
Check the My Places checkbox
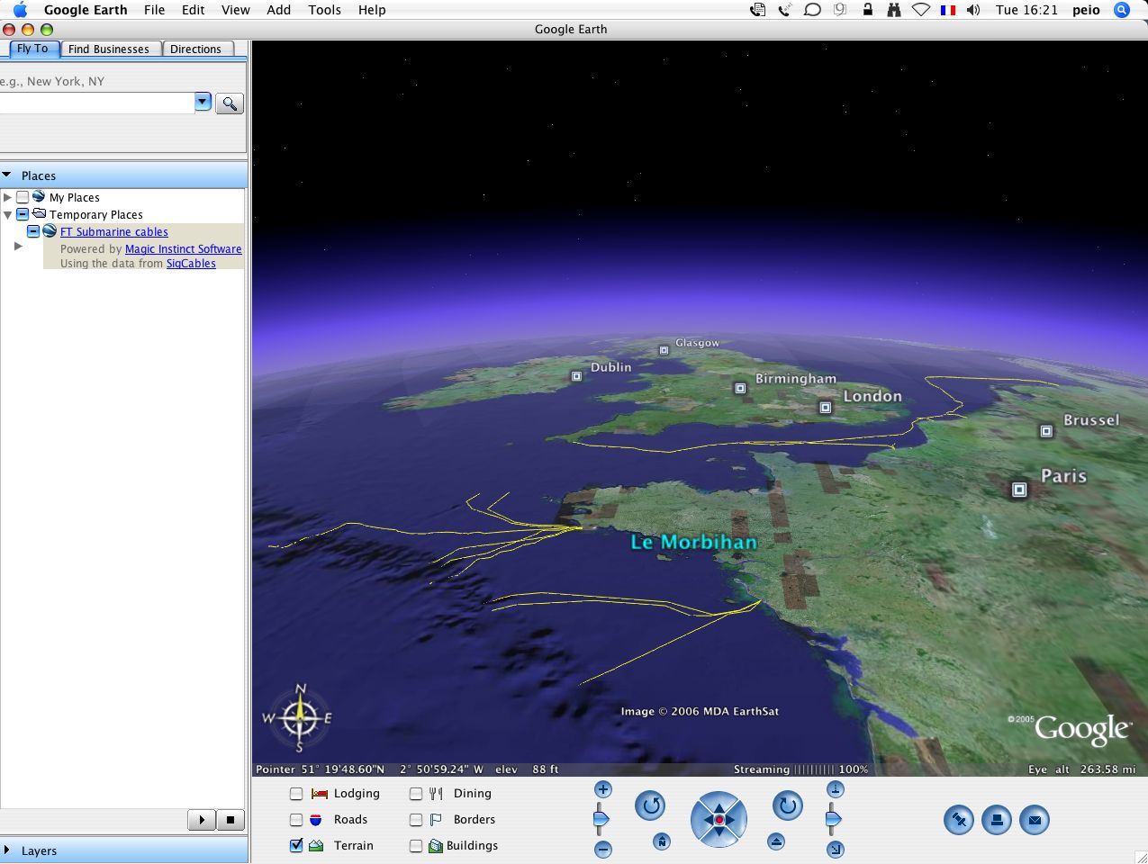(23, 197)
